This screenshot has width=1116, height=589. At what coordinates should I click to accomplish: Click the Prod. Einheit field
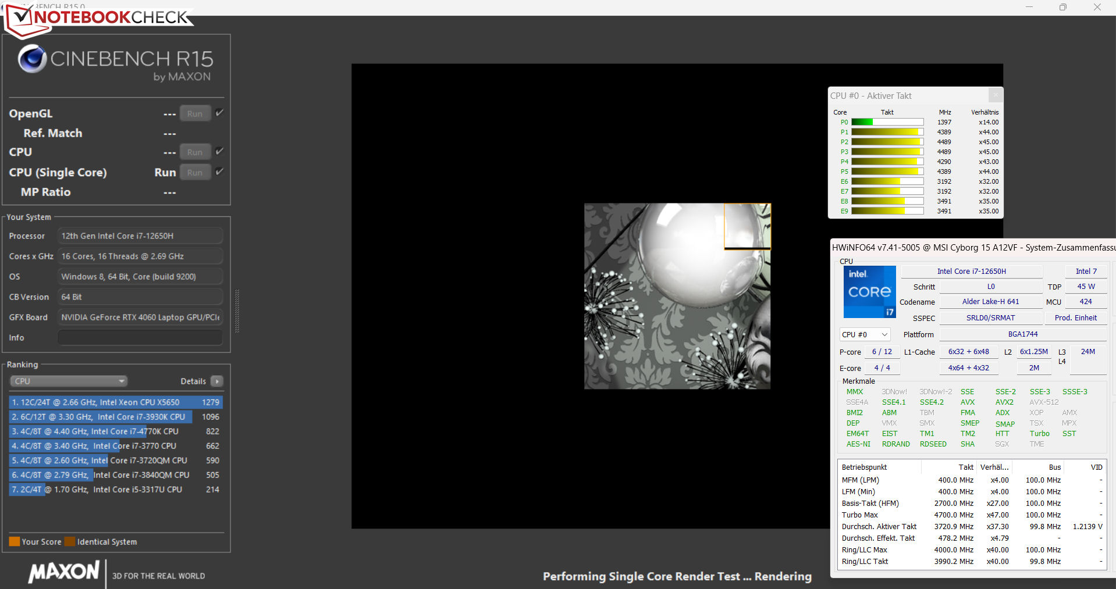pyautogui.click(x=1075, y=318)
